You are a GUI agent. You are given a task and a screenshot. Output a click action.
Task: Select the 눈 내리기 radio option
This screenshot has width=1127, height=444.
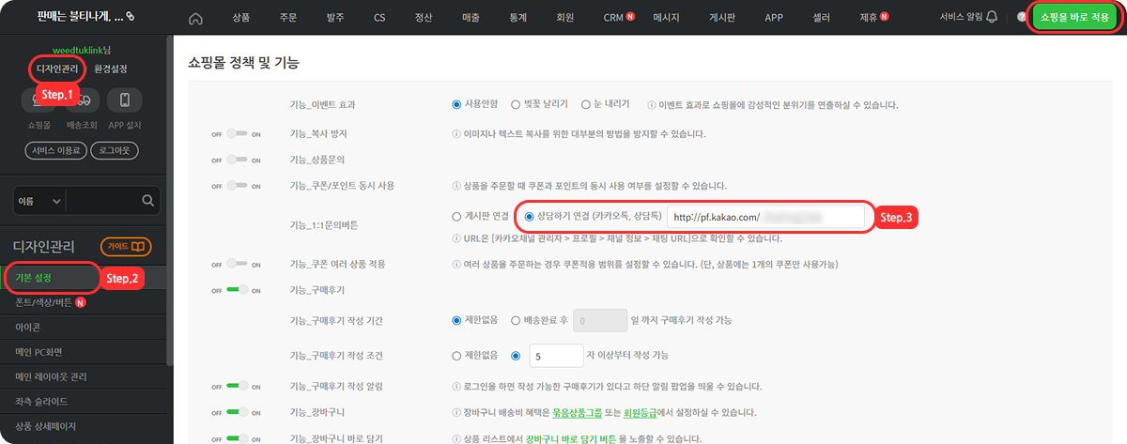586,104
